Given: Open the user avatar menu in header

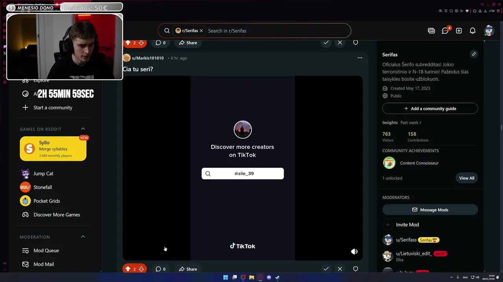Looking at the screenshot, I should 489,31.
